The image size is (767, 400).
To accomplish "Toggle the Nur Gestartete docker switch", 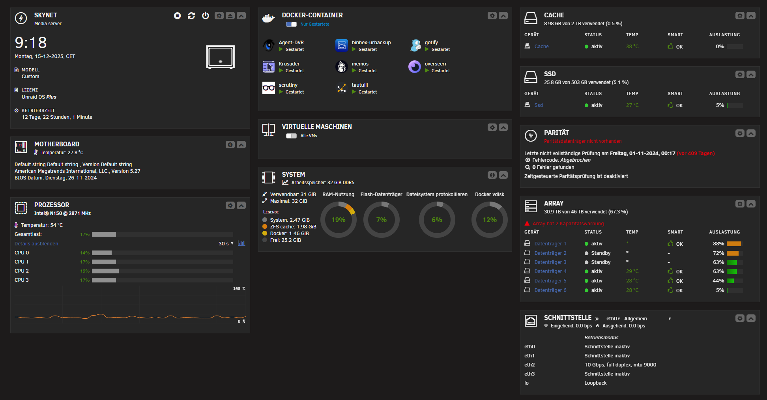I will [292, 24].
